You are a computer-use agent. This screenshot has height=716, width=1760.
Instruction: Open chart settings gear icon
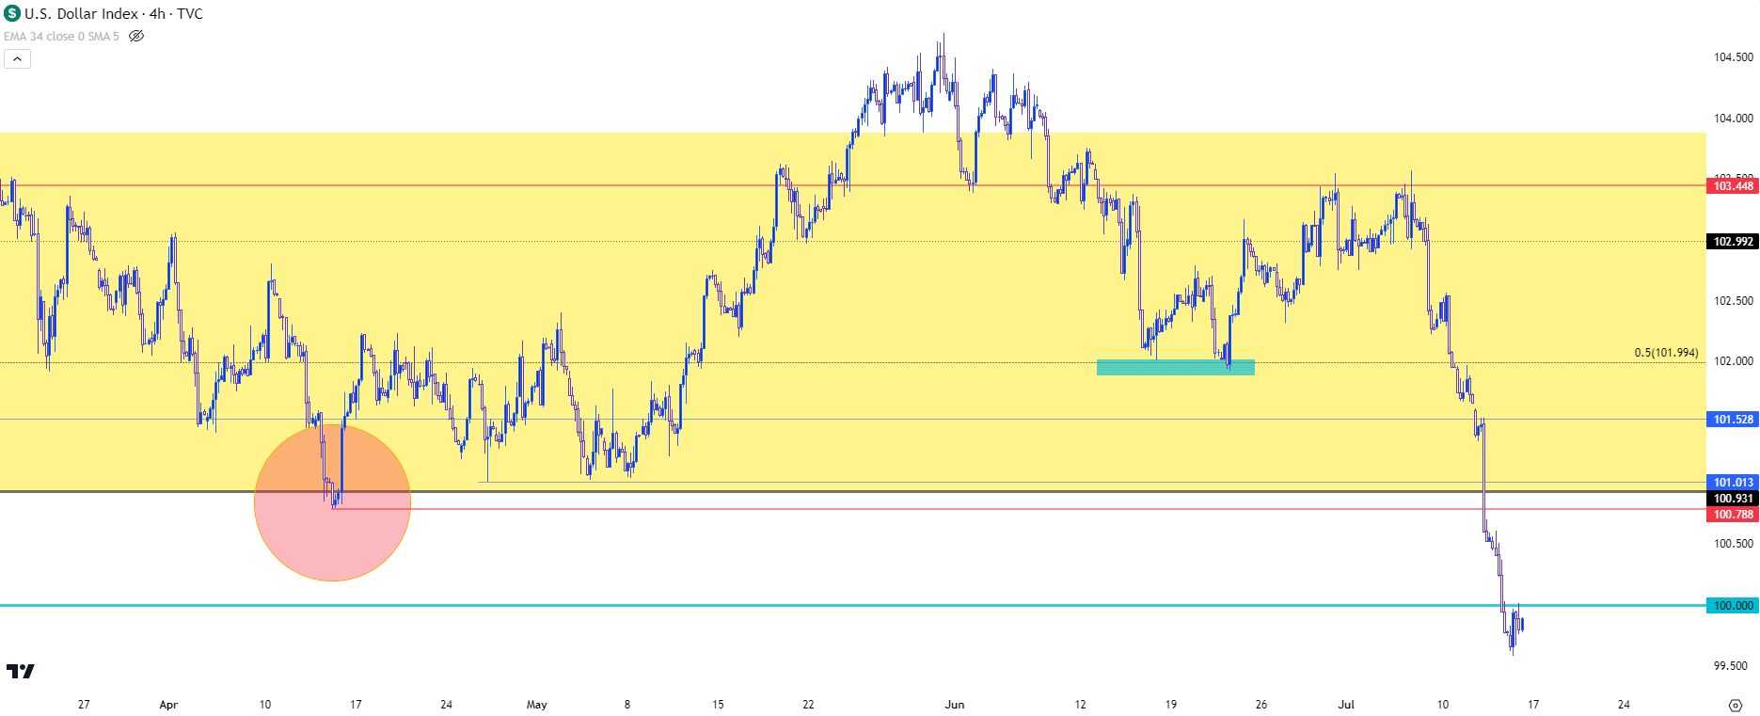1736,705
